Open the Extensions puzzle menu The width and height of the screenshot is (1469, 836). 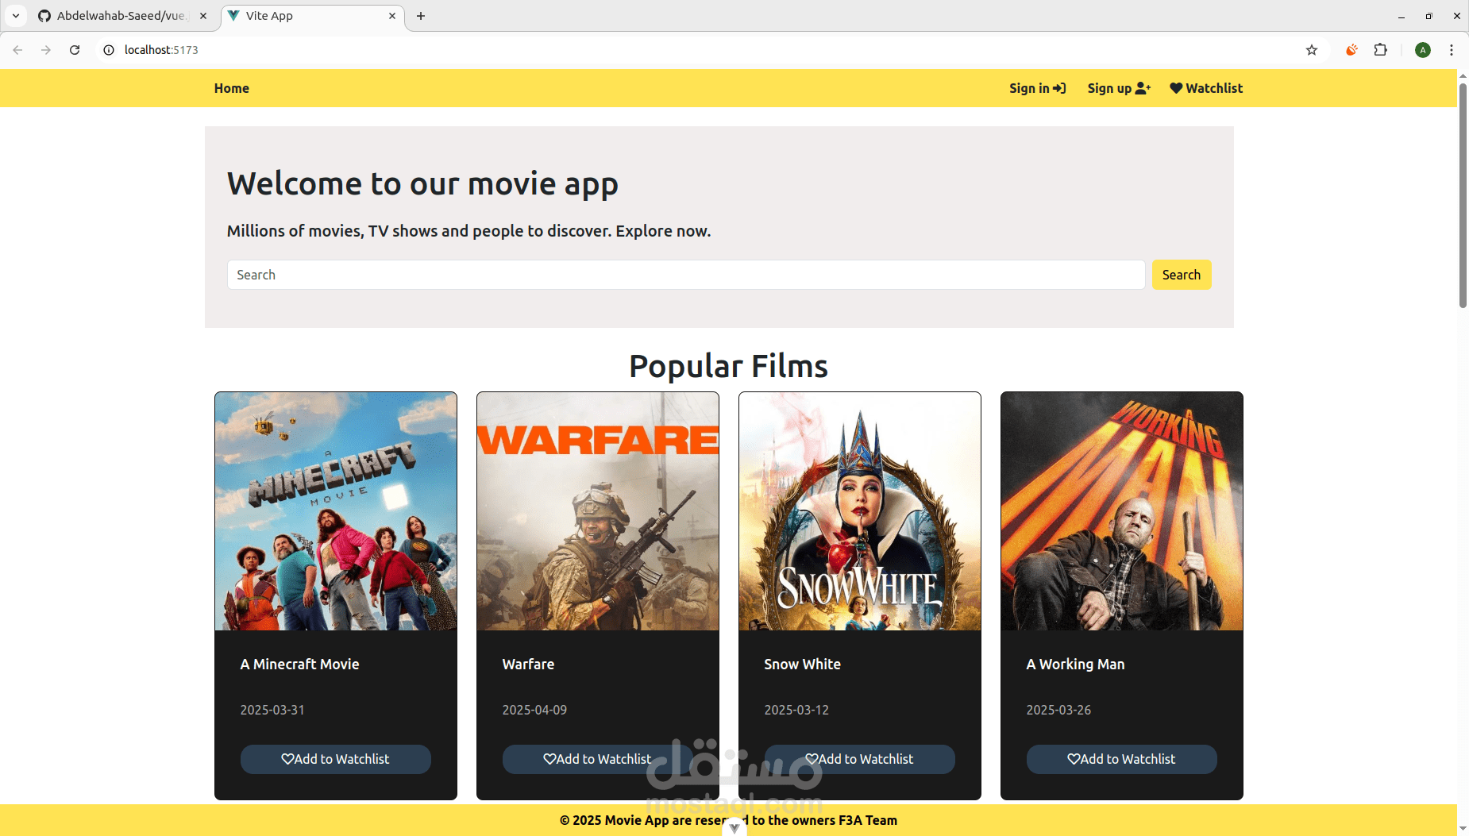pyautogui.click(x=1381, y=50)
